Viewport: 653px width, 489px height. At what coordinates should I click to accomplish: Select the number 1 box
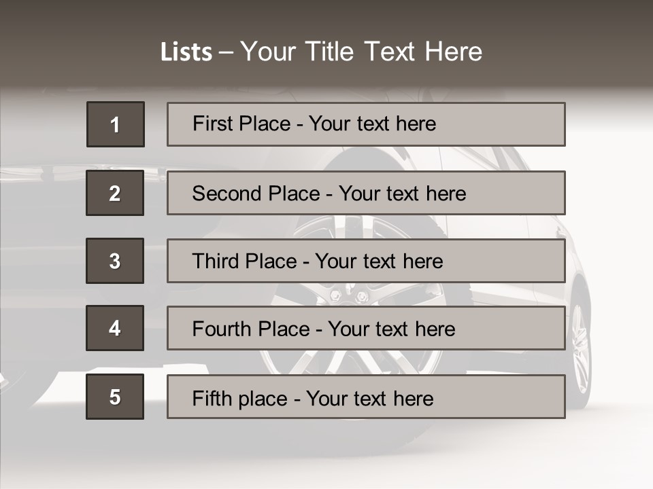pyautogui.click(x=116, y=124)
